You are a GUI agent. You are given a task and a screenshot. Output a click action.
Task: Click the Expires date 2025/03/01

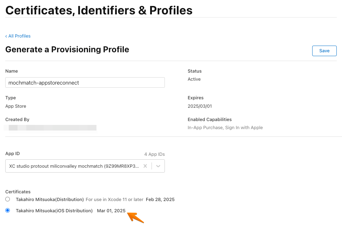(x=200, y=106)
